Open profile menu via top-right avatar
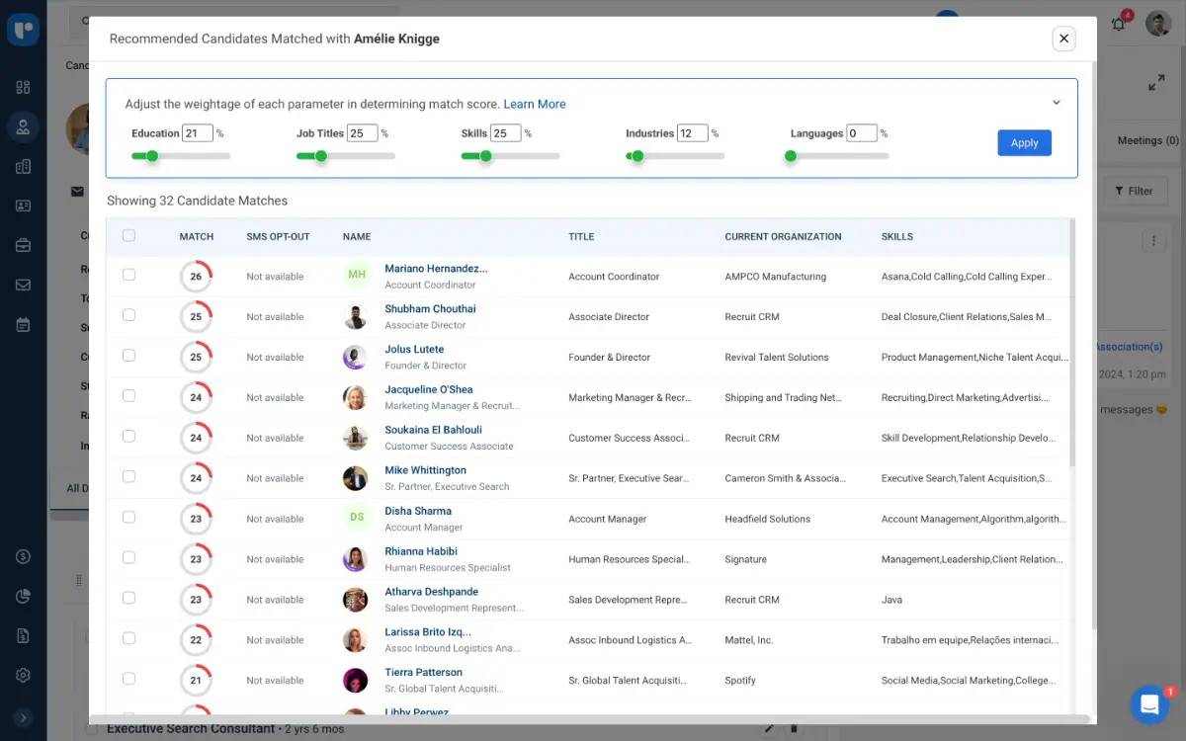Screen dimensions: 1186x741 pyautogui.click(x=1158, y=22)
